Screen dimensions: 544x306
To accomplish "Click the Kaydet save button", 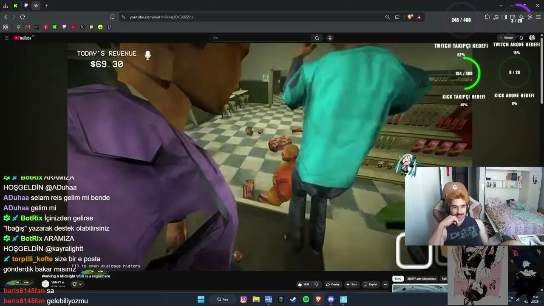I will click(x=371, y=284).
